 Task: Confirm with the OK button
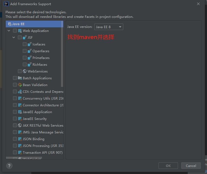pos(168,166)
